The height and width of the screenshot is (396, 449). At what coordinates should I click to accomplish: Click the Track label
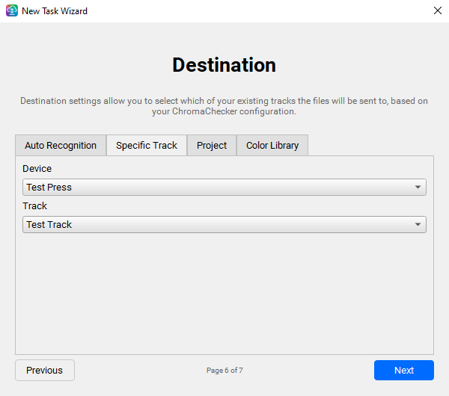point(34,206)
